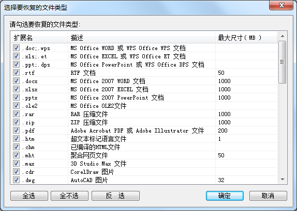Click the 反选 invert selection button
The image size is (297, 211).
coord(115,196)
